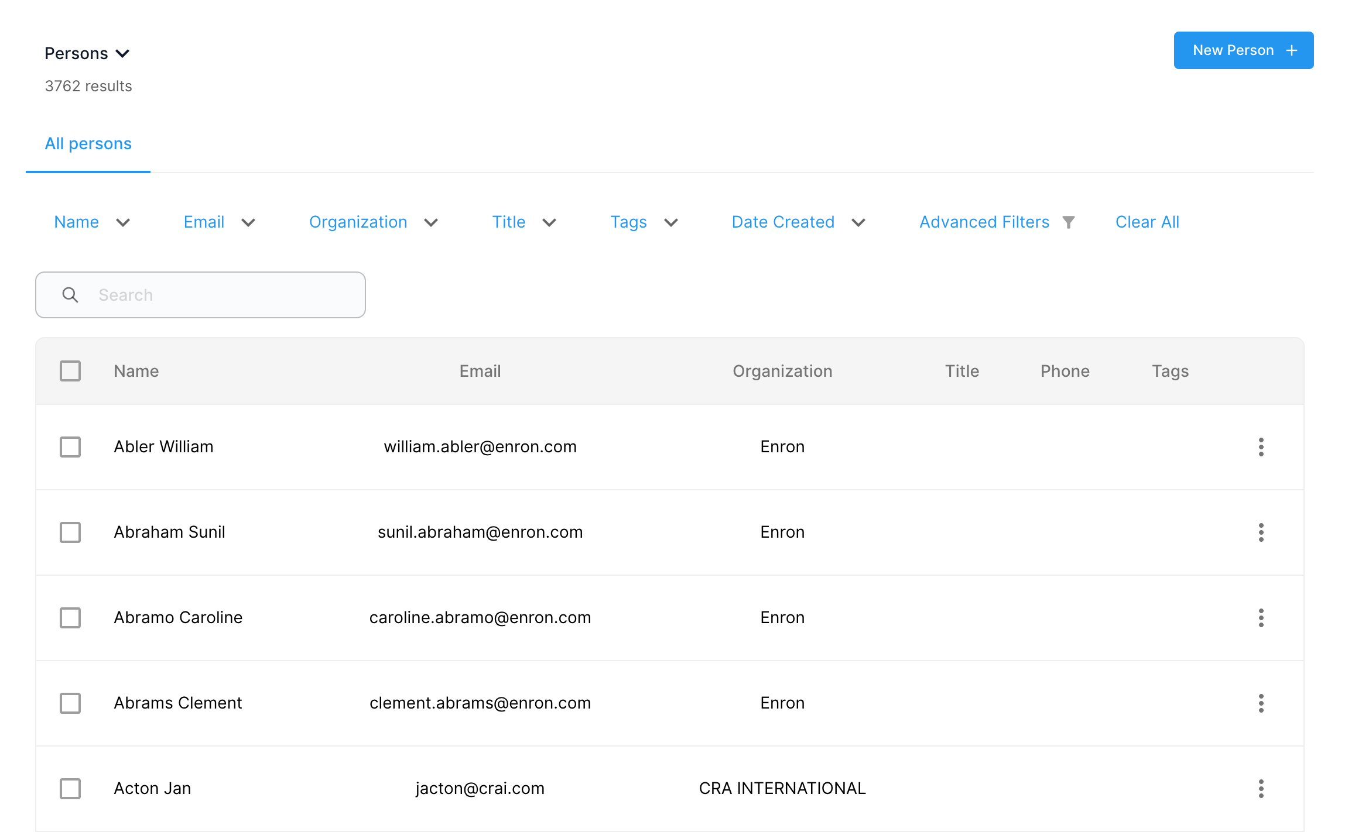Click into the Search input field
The width and height of the screenshot is (1355, 832).
tap(200, 295)
